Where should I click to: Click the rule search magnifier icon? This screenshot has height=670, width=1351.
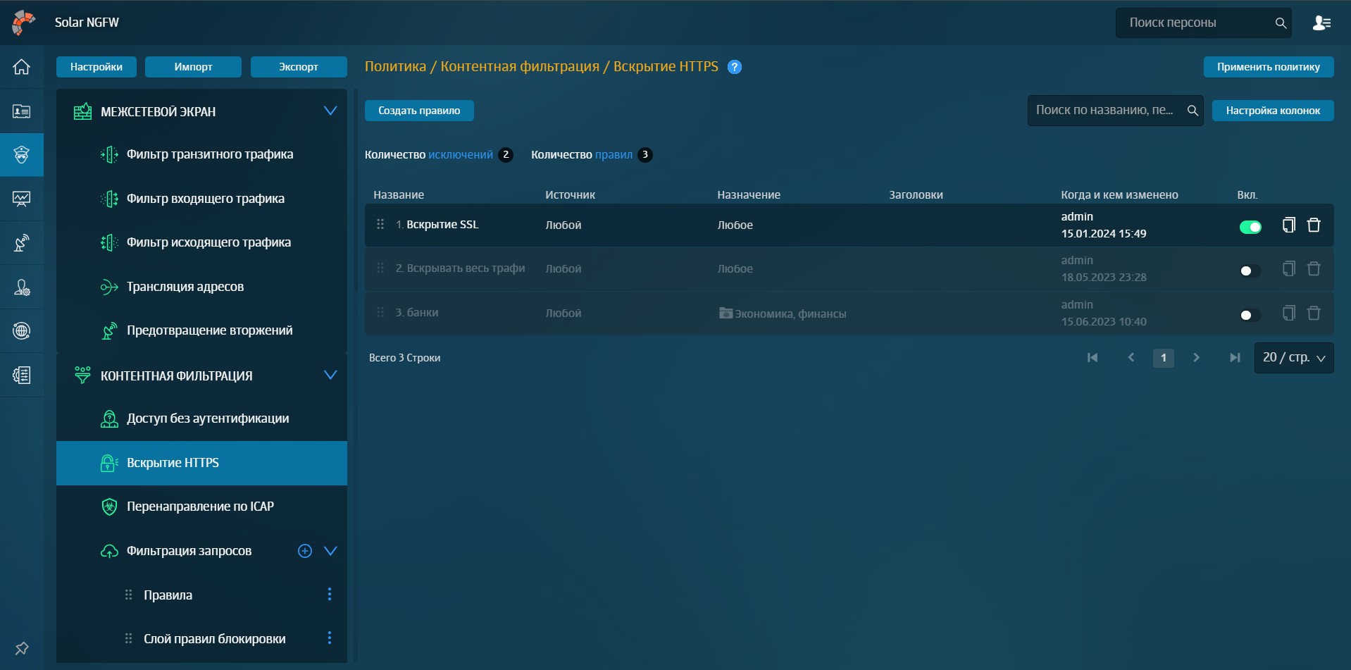click(x=1193, y=111)
